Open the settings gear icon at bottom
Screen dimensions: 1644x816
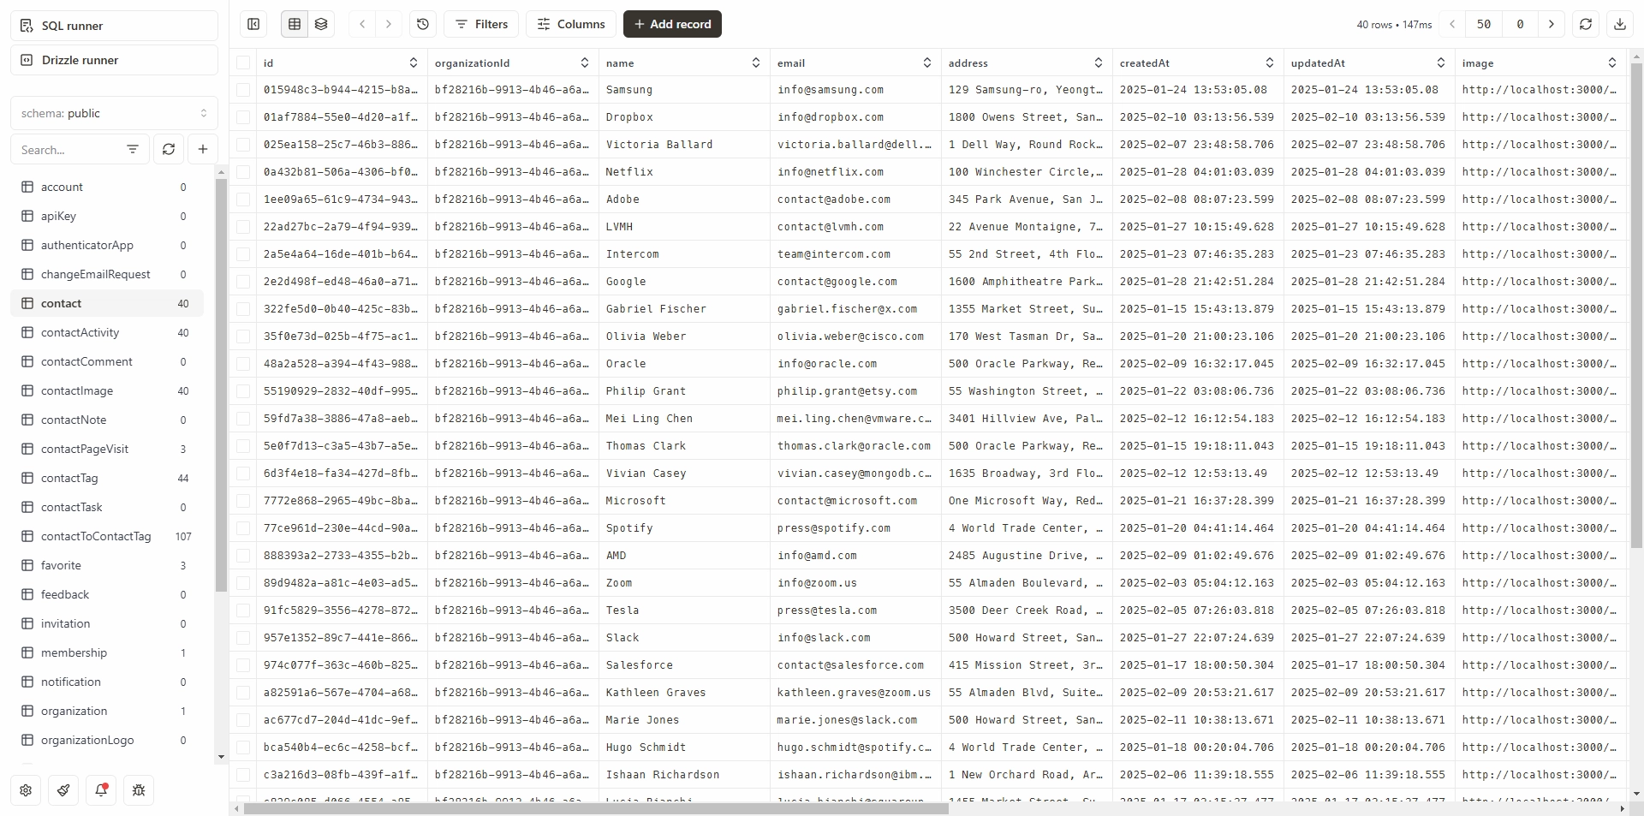tap(26, 790)
